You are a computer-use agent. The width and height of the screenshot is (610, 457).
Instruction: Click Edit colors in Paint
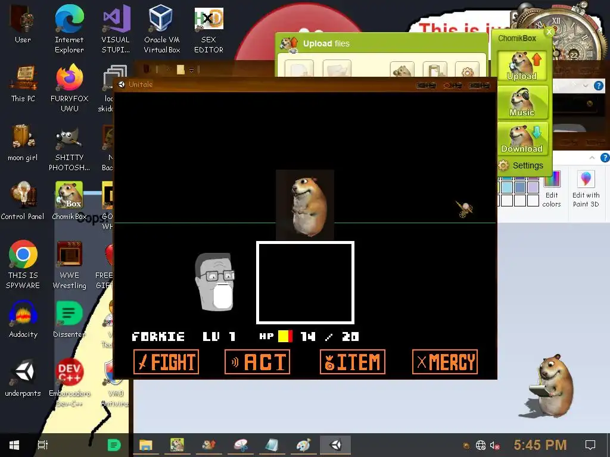point(552,190)
